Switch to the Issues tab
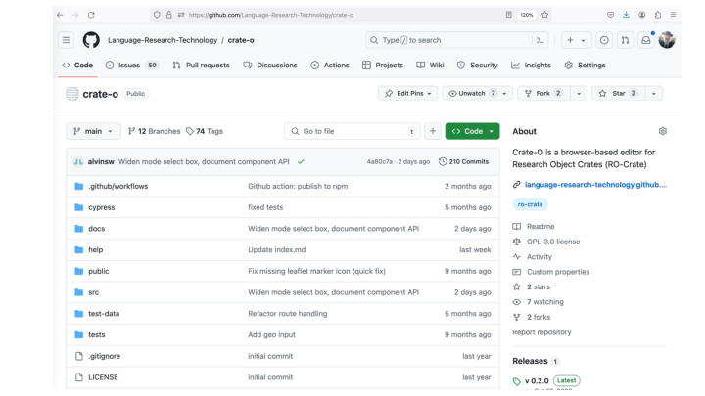 point(132,66)
